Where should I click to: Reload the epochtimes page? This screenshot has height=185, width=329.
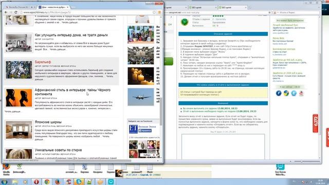16,12
